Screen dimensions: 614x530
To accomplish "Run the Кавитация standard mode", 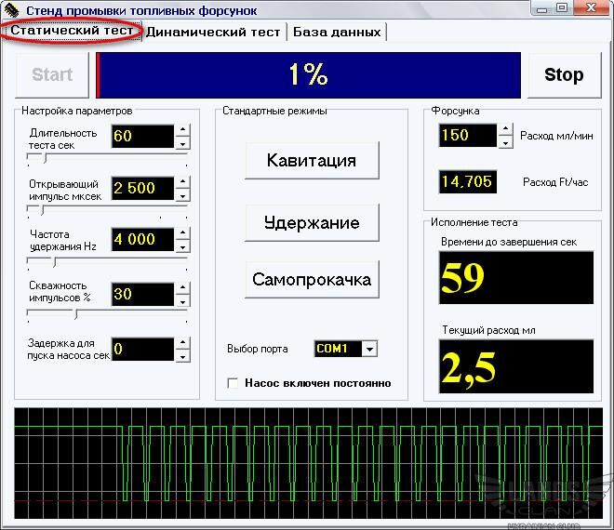I will tap(312, 160).
